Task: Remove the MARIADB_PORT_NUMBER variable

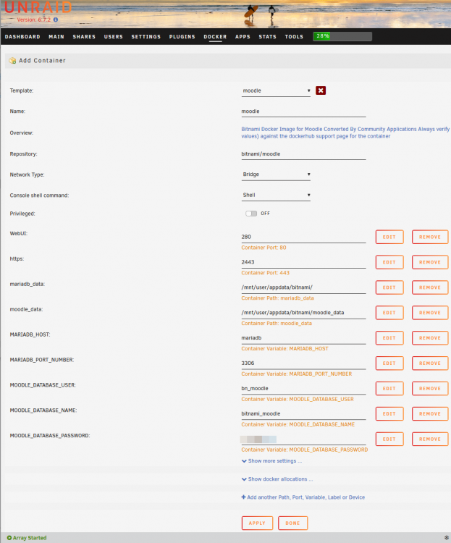Action: point(430,363)
